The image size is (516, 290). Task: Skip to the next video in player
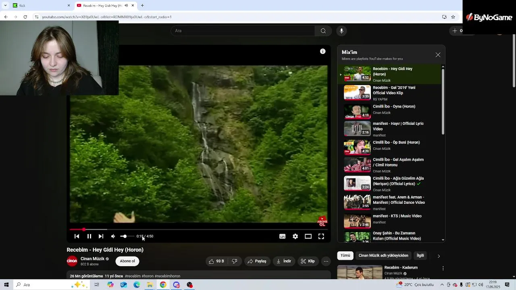101,236
